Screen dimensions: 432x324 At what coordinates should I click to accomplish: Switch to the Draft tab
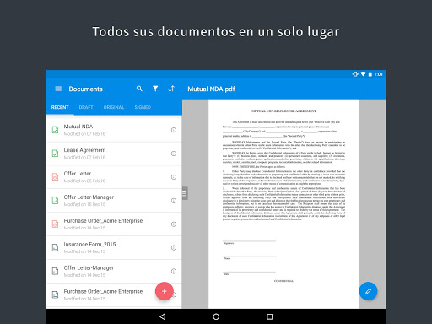pyautogui.click(x=86, y=107)
